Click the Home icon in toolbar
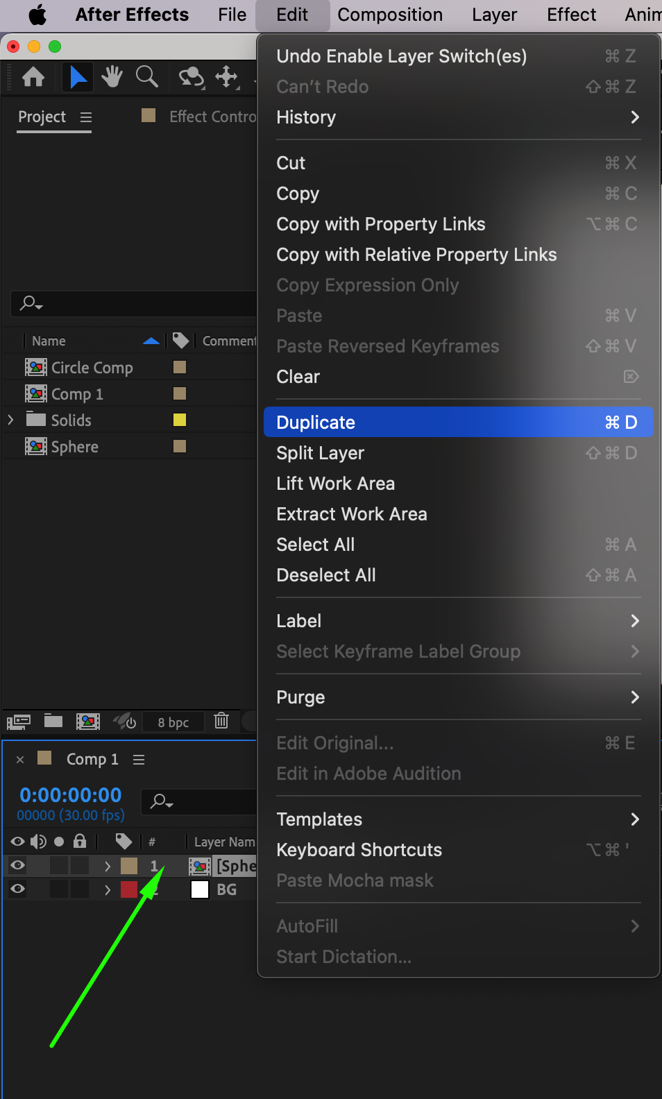 [33, 76]
